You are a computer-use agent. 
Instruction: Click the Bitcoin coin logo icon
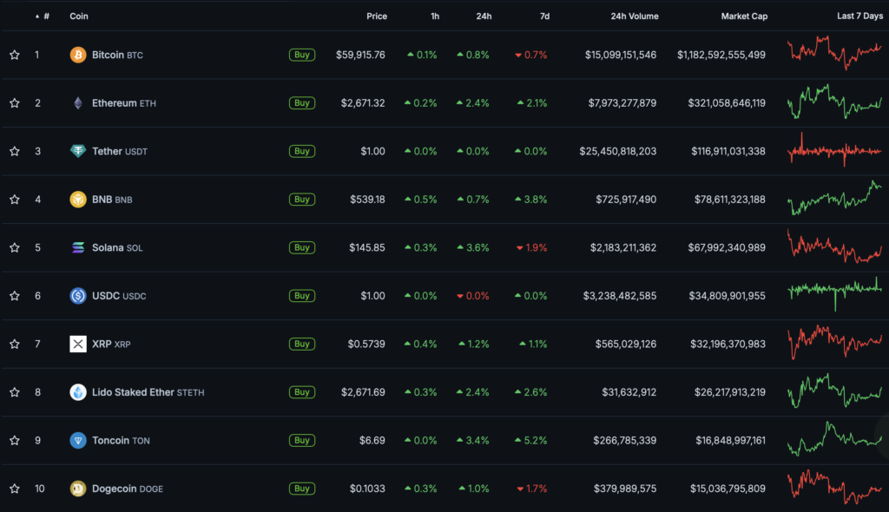(x=78, y=55)
